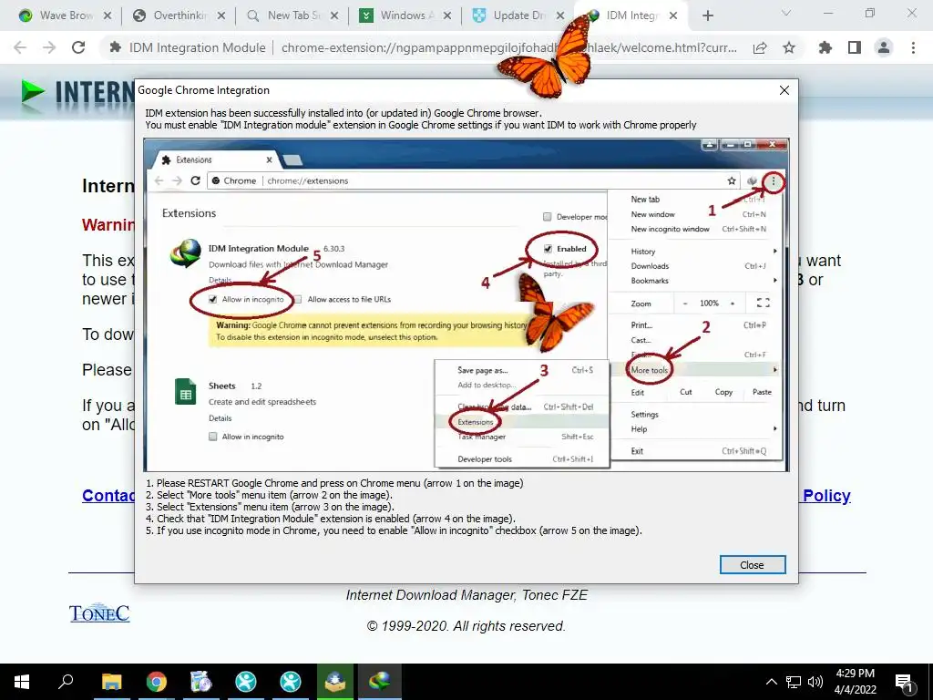
Task: Dismiss the Google Chrome Integration dialog with X
Action: coord(784,90)
